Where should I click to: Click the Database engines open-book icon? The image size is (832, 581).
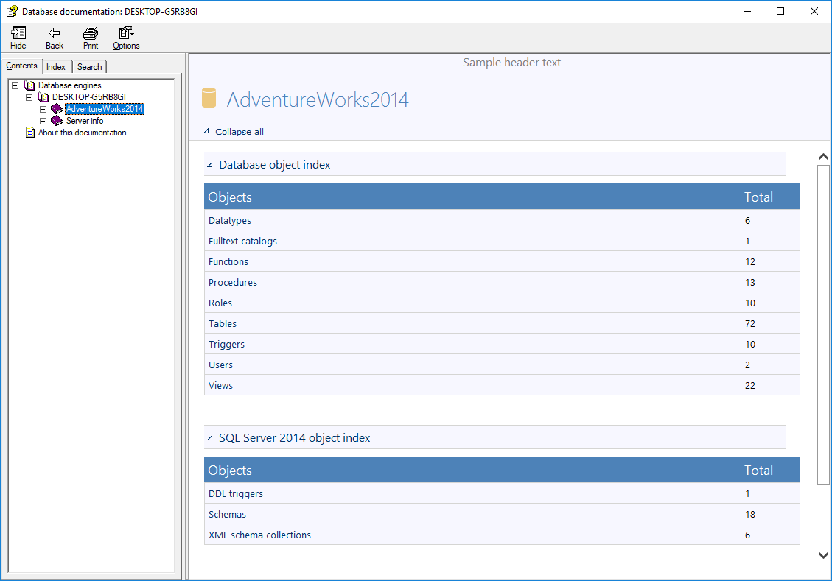(x=29, y=85)
